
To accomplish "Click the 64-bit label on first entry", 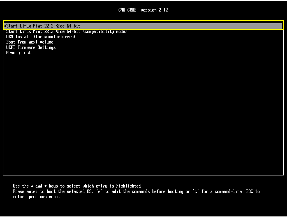I will point(74,26).
